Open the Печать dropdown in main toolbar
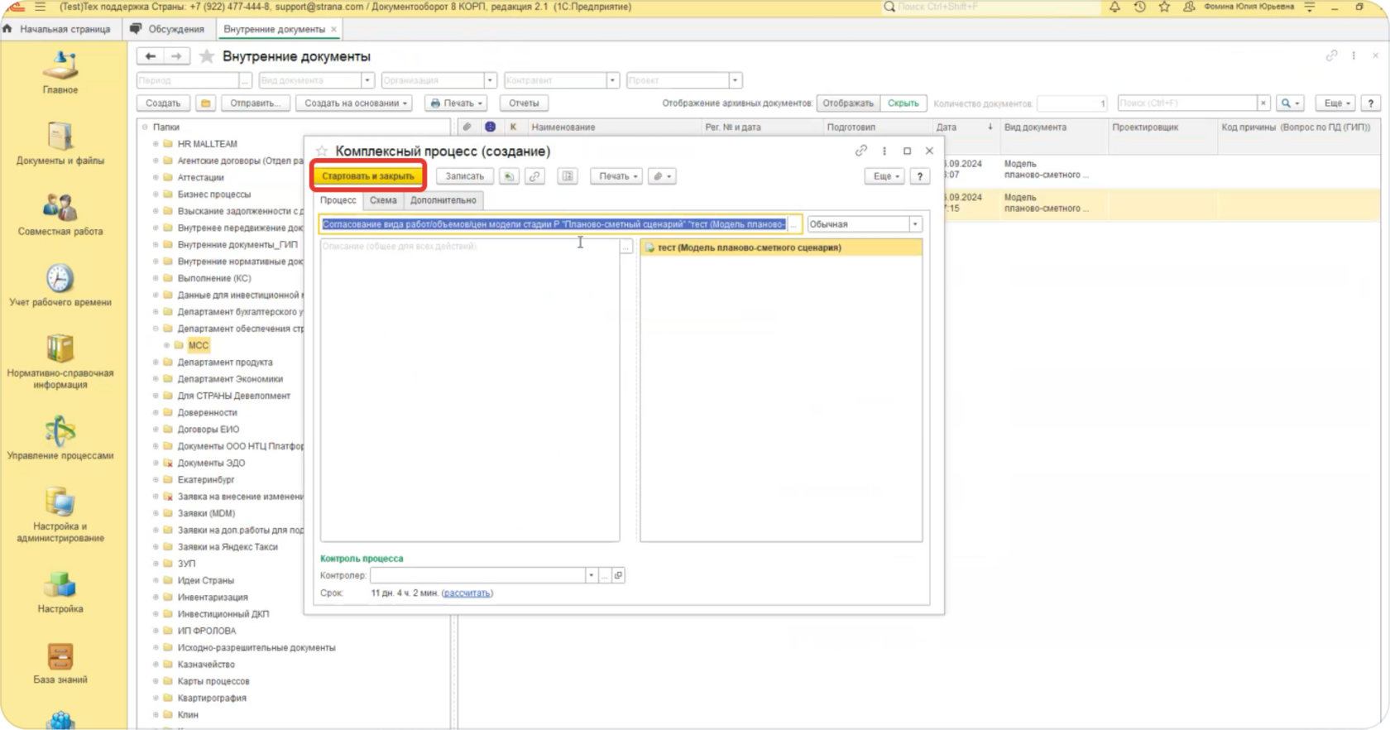 pyautogui.click(x=457, y=103)
